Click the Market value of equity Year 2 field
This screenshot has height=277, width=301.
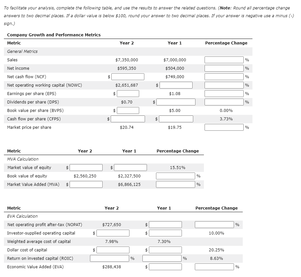(86, 167)
